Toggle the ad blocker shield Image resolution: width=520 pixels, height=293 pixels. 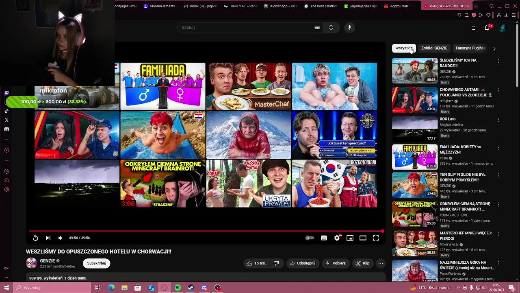coord(474,15)
